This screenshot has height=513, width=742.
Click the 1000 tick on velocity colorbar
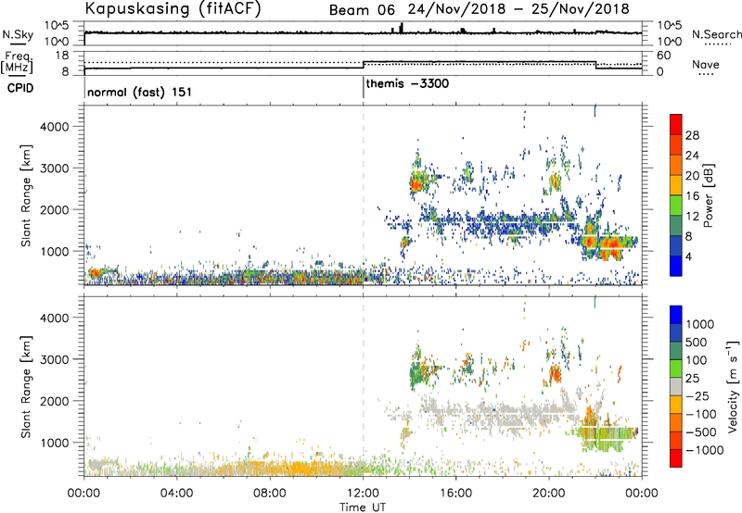pos(700,324)
